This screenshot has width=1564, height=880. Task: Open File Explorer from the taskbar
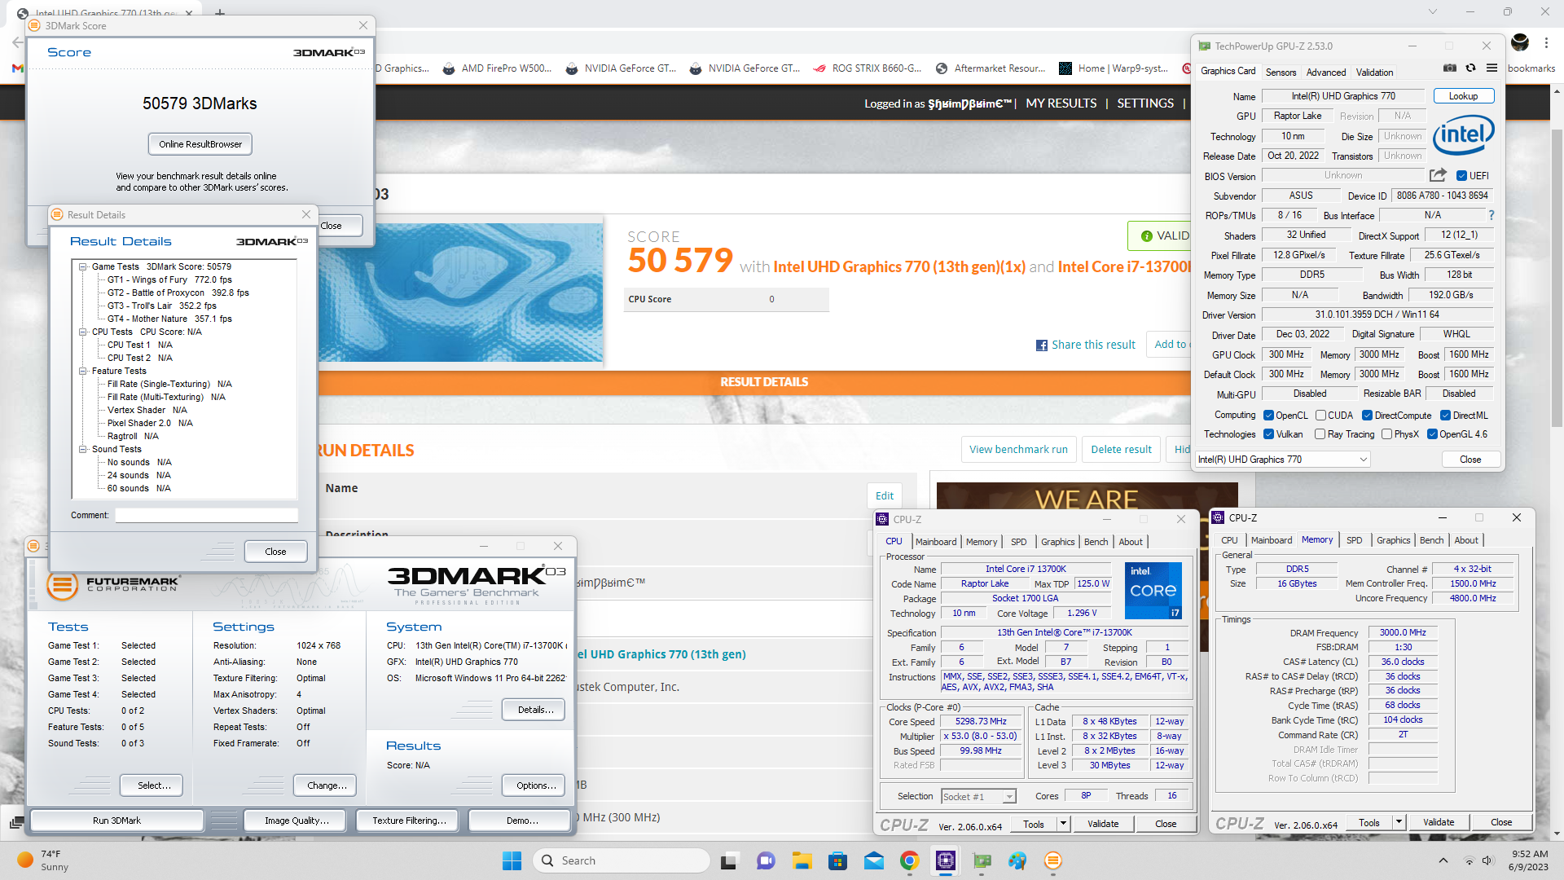point(802,860)
